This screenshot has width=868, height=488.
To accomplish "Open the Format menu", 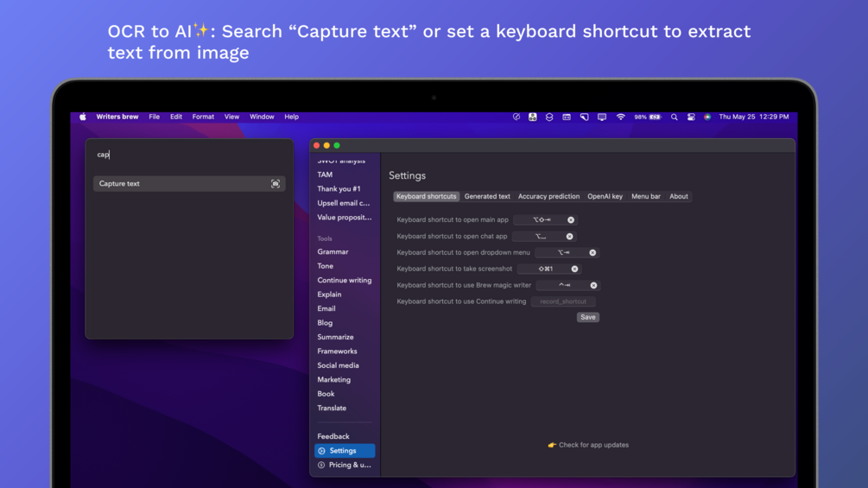I will [203, 117].
